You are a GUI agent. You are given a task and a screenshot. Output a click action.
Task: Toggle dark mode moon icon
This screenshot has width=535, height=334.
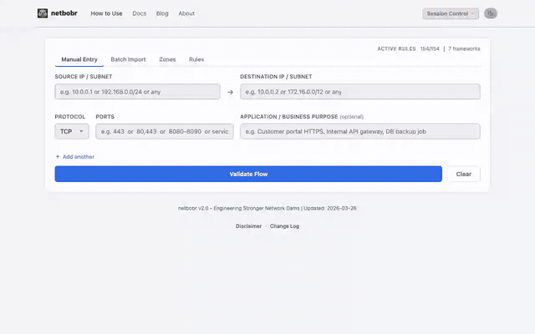pyautogui.click(x=491, y=13)
